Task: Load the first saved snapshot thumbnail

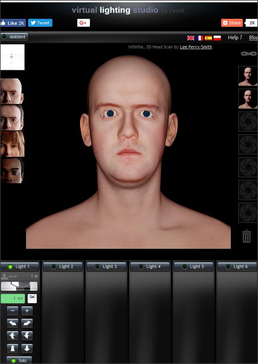Action: tap(248, 76)
